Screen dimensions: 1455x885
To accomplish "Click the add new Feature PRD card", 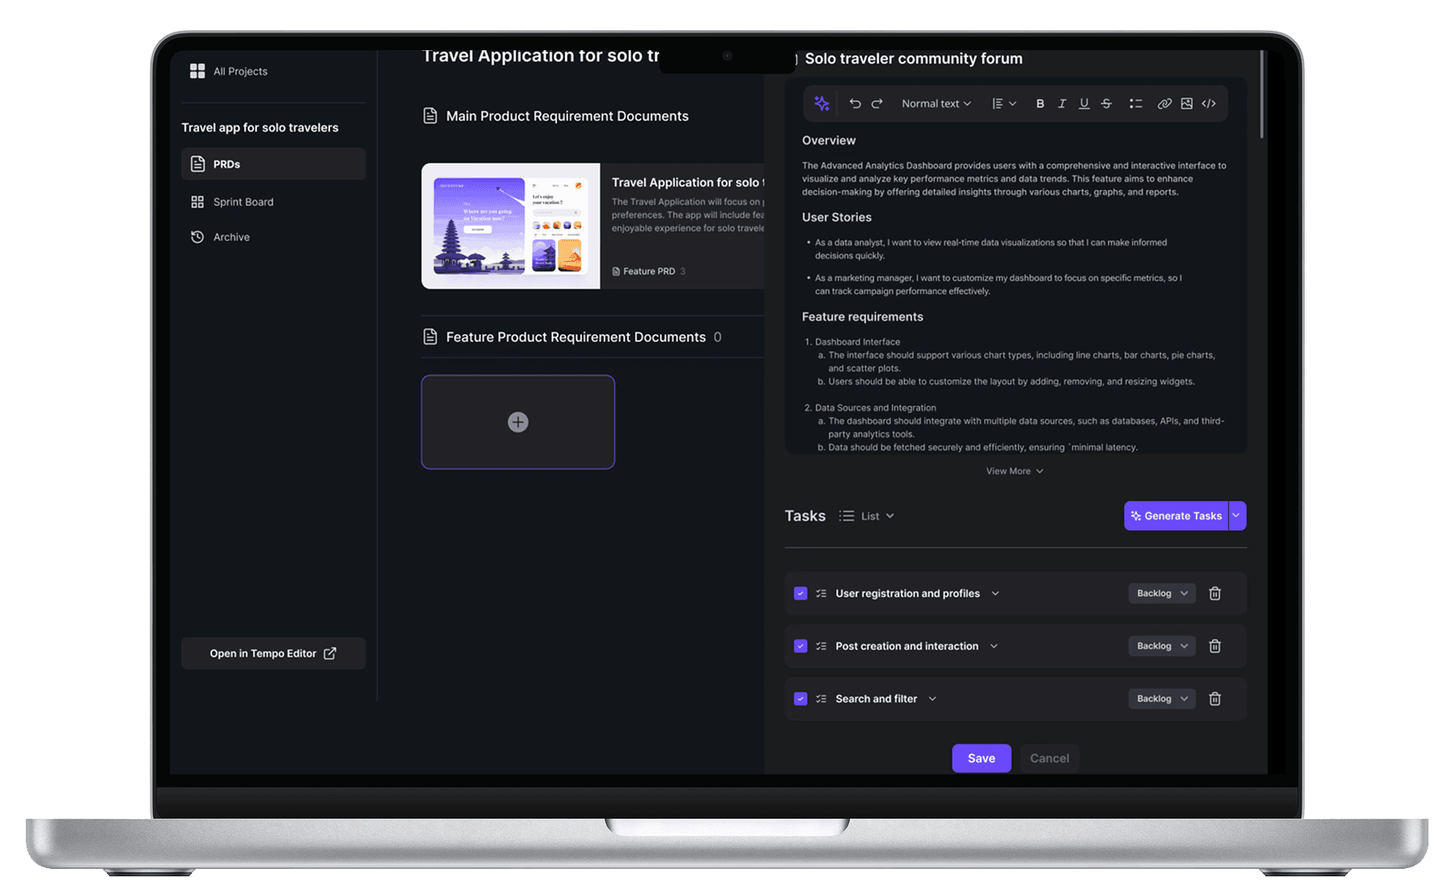I will [518, 422].
